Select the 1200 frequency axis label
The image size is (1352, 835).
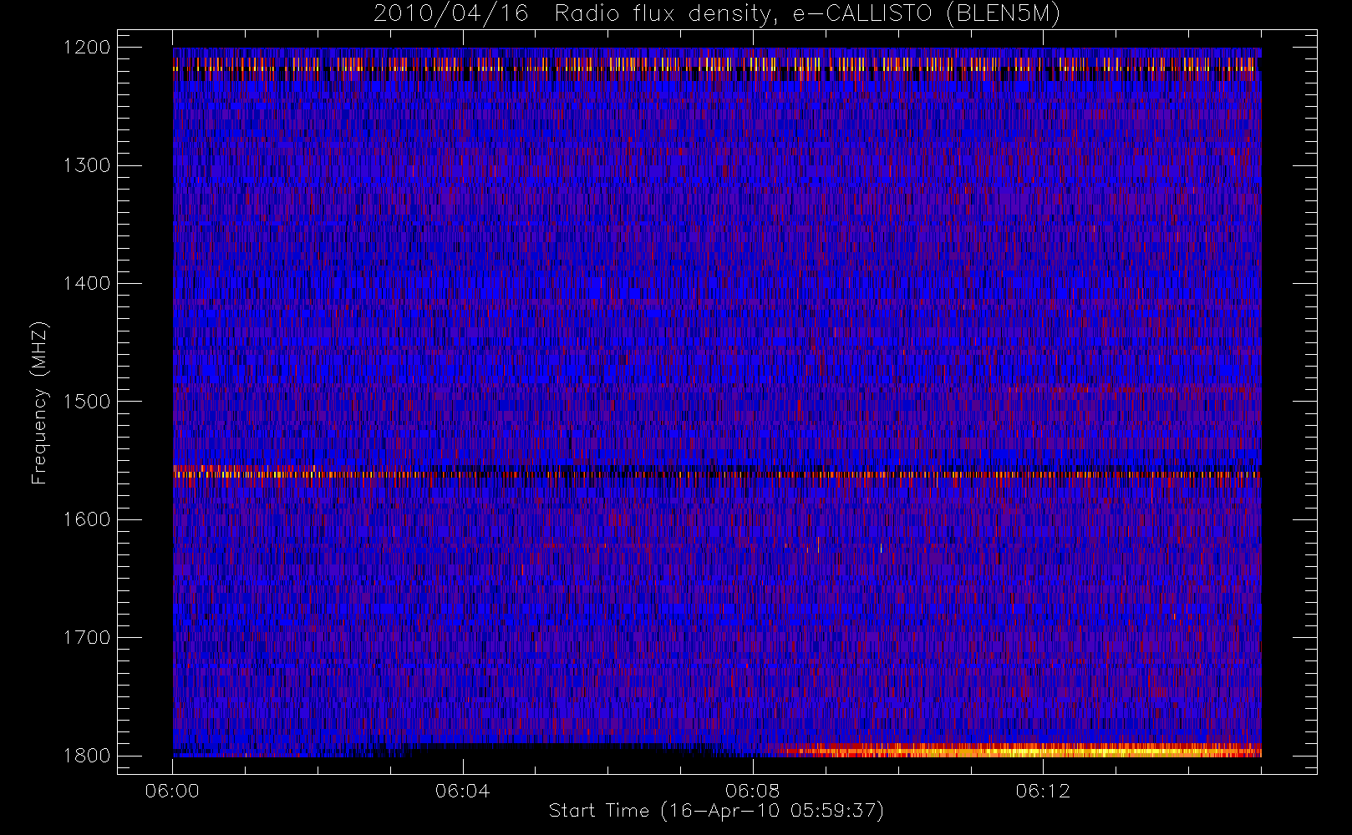point(87,48)
